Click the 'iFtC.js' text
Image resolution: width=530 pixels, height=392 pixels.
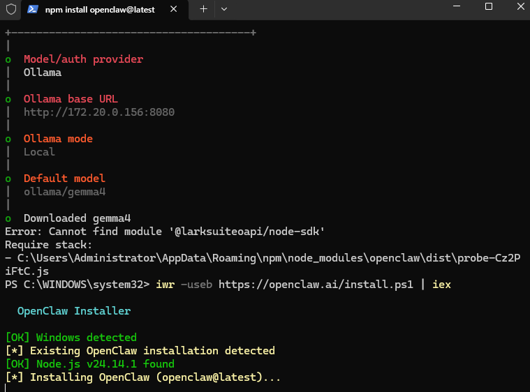(x=27, y=271)
